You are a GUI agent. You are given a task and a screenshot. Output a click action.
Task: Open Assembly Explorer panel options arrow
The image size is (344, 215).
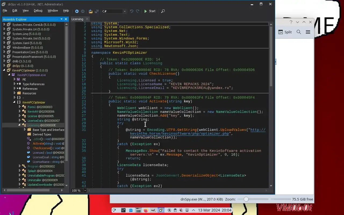[x=62, y=19]
